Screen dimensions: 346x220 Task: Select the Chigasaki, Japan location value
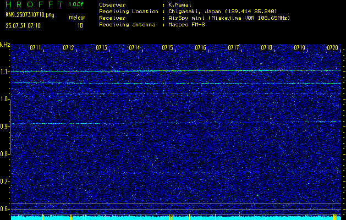pos(223,12)
